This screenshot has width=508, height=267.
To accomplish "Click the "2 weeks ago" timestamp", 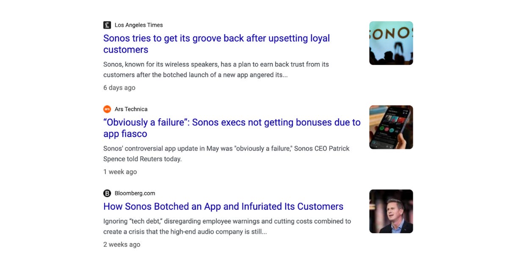I will click(x=122, y=245).
